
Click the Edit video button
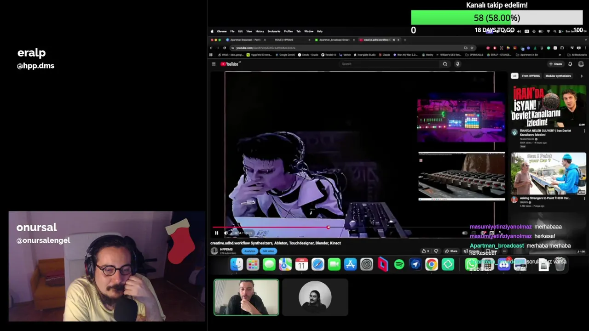pyautogui.click(x=268, y=251)
